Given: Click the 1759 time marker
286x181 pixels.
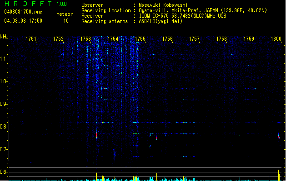Looking at the screenshot, I should point(249,39).
